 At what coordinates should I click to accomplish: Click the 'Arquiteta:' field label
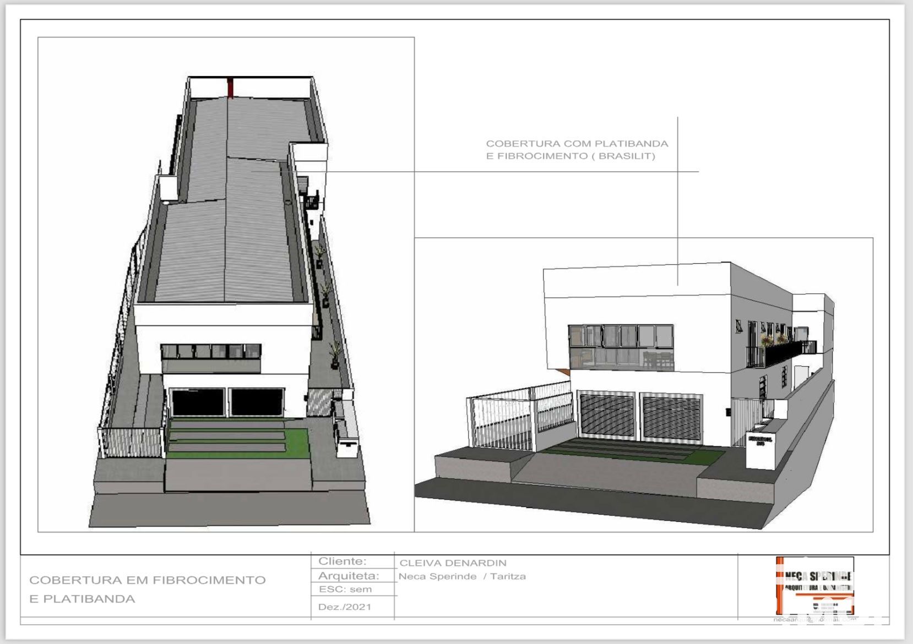point(348,576)
